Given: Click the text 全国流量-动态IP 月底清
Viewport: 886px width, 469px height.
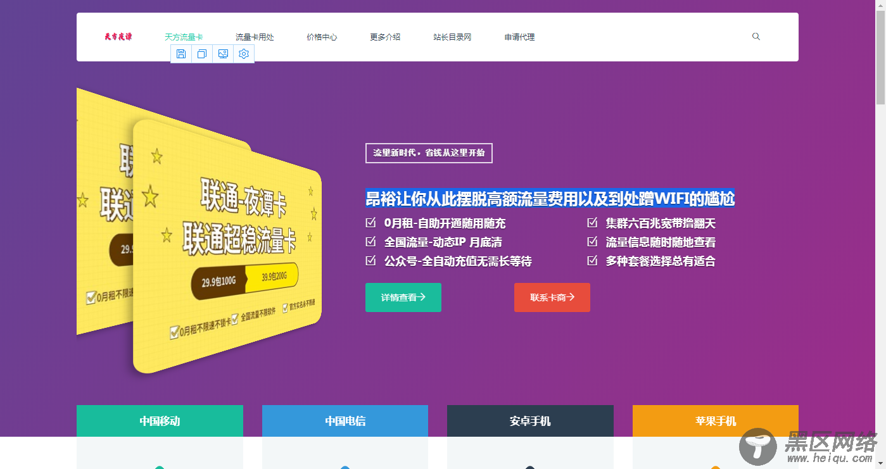Looking at the screenshot, I should (443, 242).
